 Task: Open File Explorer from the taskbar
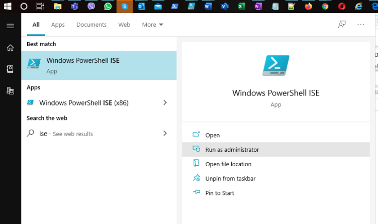(x=58, y=7)
